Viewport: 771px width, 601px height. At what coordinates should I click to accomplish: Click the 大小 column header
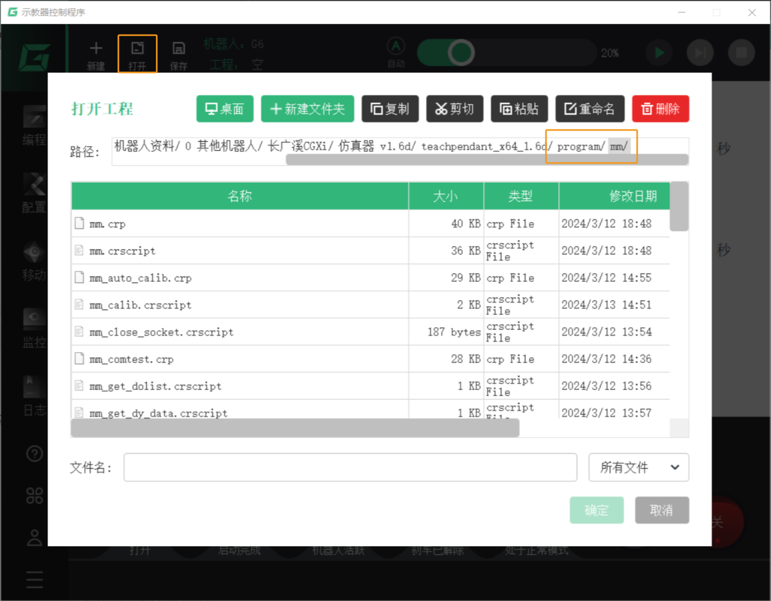(446, 196)
